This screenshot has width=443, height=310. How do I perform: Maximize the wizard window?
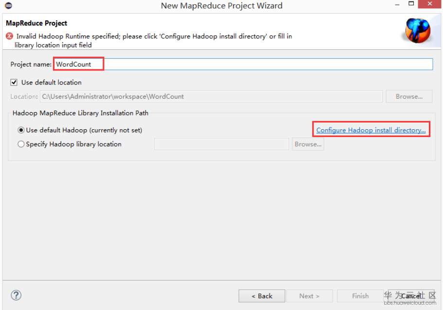click(411, 4)
